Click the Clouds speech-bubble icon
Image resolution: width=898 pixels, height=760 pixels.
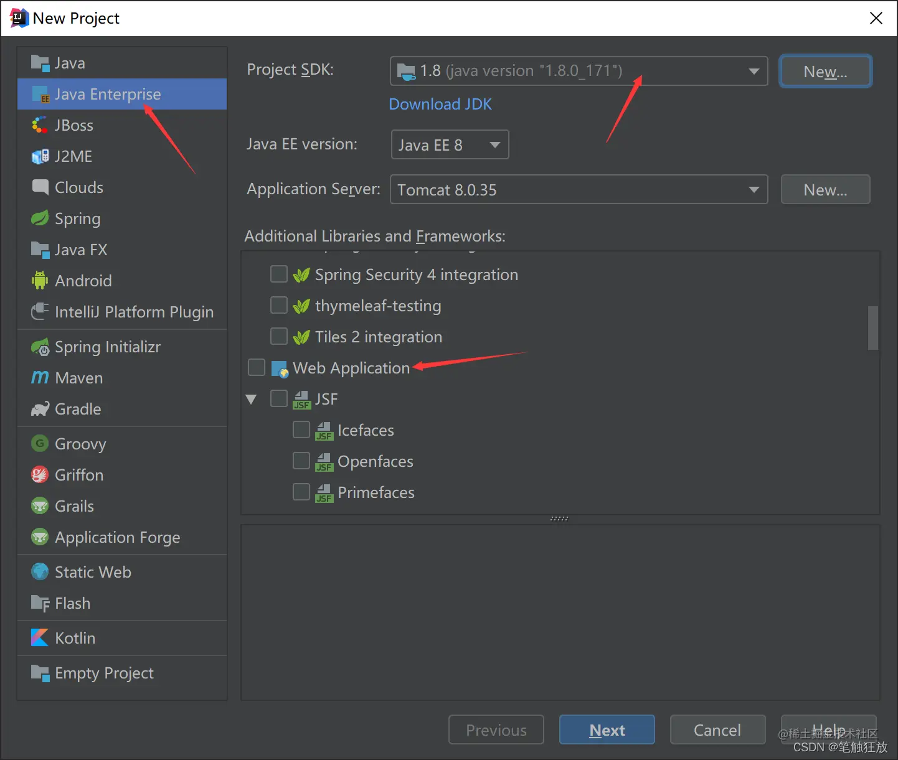tap(40, 187)
